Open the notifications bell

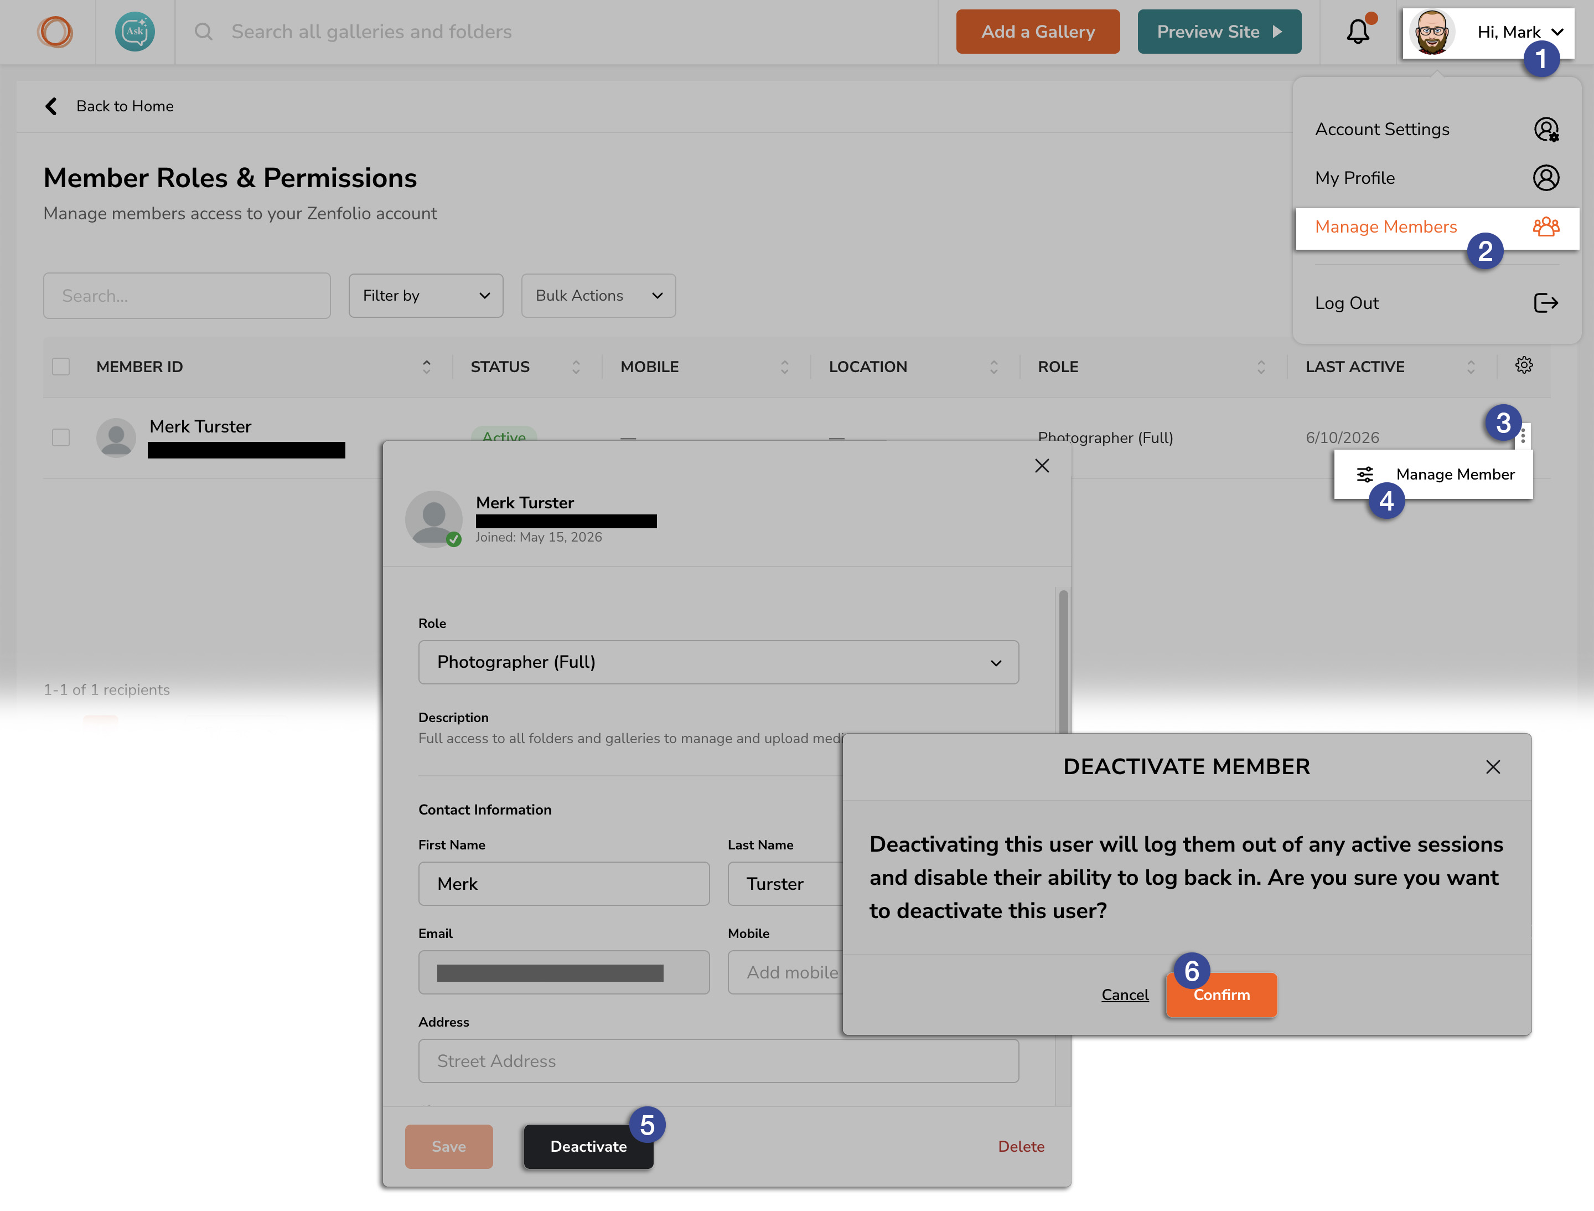(1358, 32)
